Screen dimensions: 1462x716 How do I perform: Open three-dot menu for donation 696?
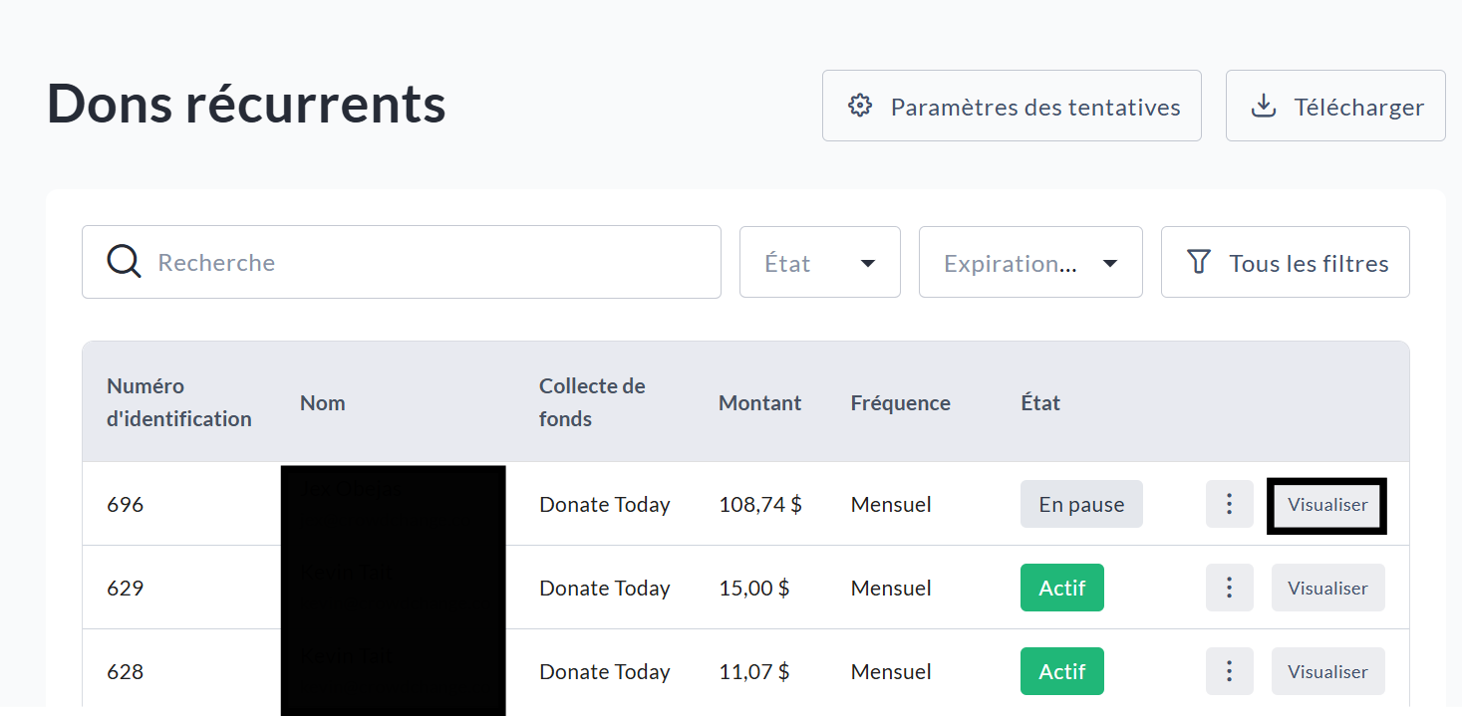pyautogui.click(x=1229, y=504)
